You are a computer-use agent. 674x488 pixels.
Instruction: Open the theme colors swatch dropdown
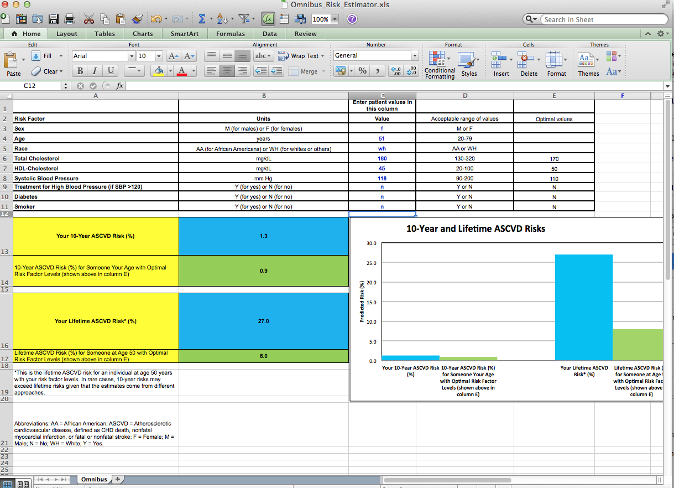coord(613,56)
